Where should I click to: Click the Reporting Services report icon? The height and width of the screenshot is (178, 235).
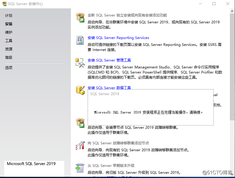point(80,40)
